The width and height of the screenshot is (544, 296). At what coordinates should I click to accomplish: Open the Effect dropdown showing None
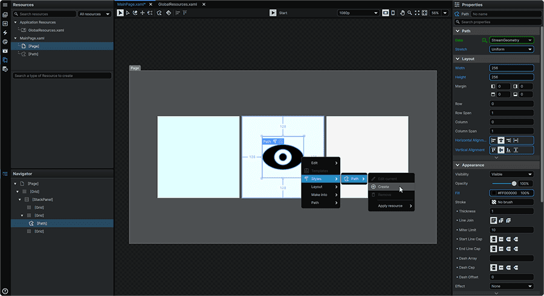(x=511, y=286)
